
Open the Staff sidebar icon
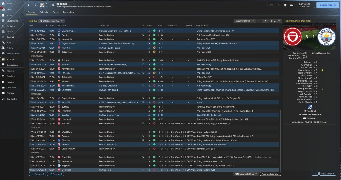(3, 42)
